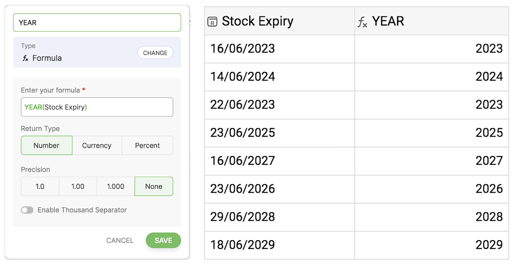Select Percent return type
Viewport: 515px width, 265px height.
pyautogui.click(x=147, y=146)
